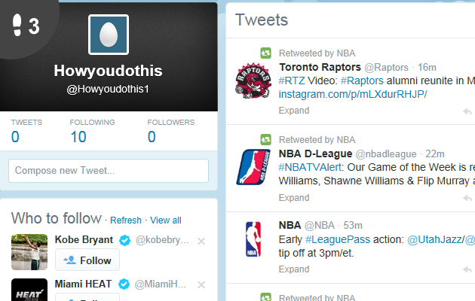Open the Miami HEAT avatar
This screenshot has width=475, height=301.
(29, 290)
